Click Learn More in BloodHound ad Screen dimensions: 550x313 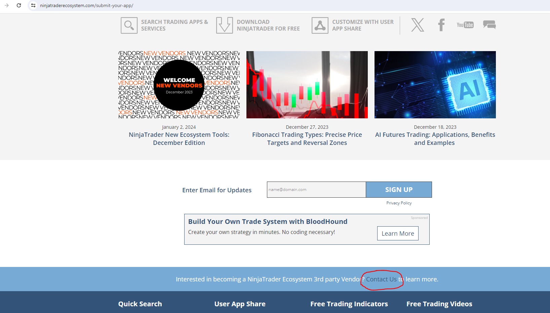click(398, 233)
